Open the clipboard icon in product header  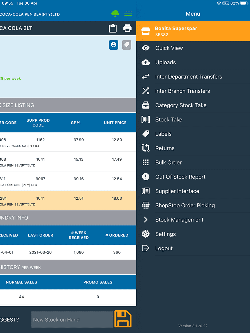tap(113, 28)
